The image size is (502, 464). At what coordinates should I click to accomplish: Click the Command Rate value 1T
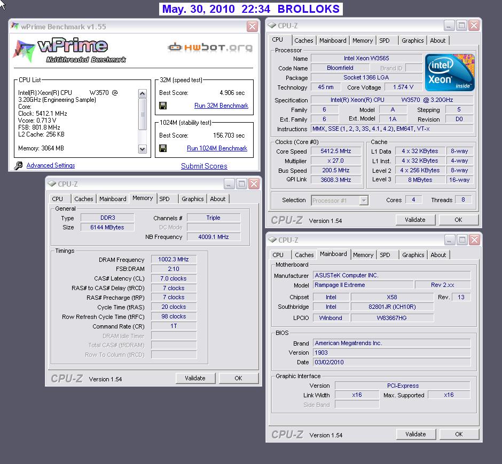tap(174, 326)
